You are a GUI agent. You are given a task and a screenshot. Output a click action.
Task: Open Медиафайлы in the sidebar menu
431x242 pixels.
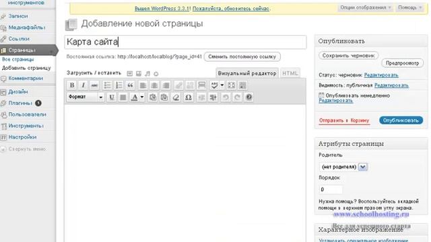28,28
